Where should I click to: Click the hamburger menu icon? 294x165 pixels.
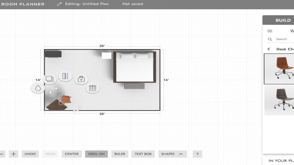point(270,31)
